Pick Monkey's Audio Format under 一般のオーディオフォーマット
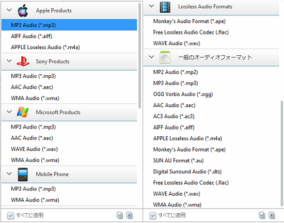 point(211,149)
